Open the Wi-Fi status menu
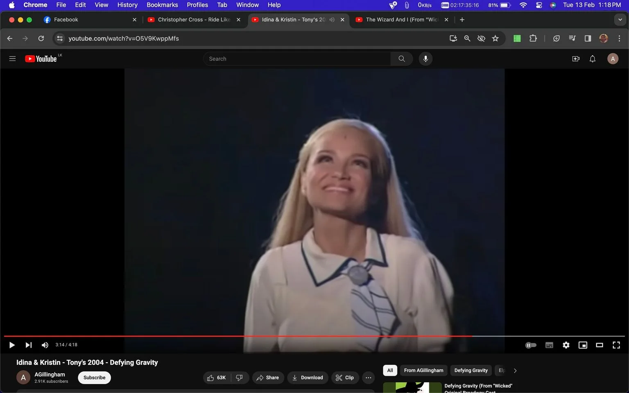 pos(523,5)
